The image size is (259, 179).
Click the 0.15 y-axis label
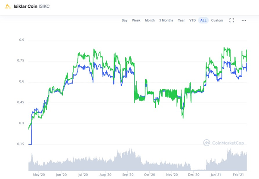21,144
